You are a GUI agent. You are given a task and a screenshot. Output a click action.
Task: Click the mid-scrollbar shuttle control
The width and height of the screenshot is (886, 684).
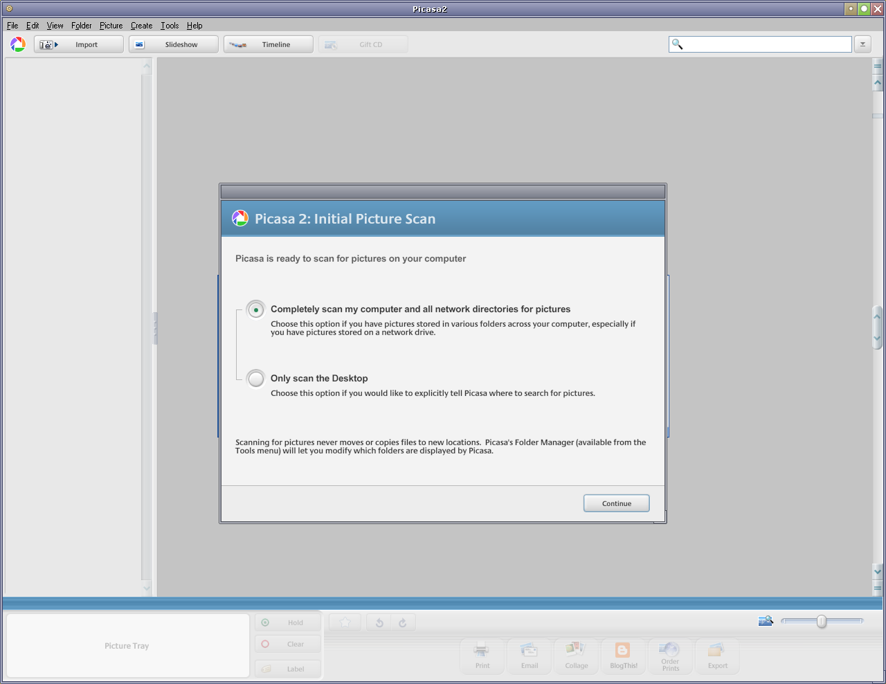878,327
